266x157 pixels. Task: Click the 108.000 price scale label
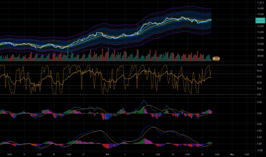[x=260, y=56]
